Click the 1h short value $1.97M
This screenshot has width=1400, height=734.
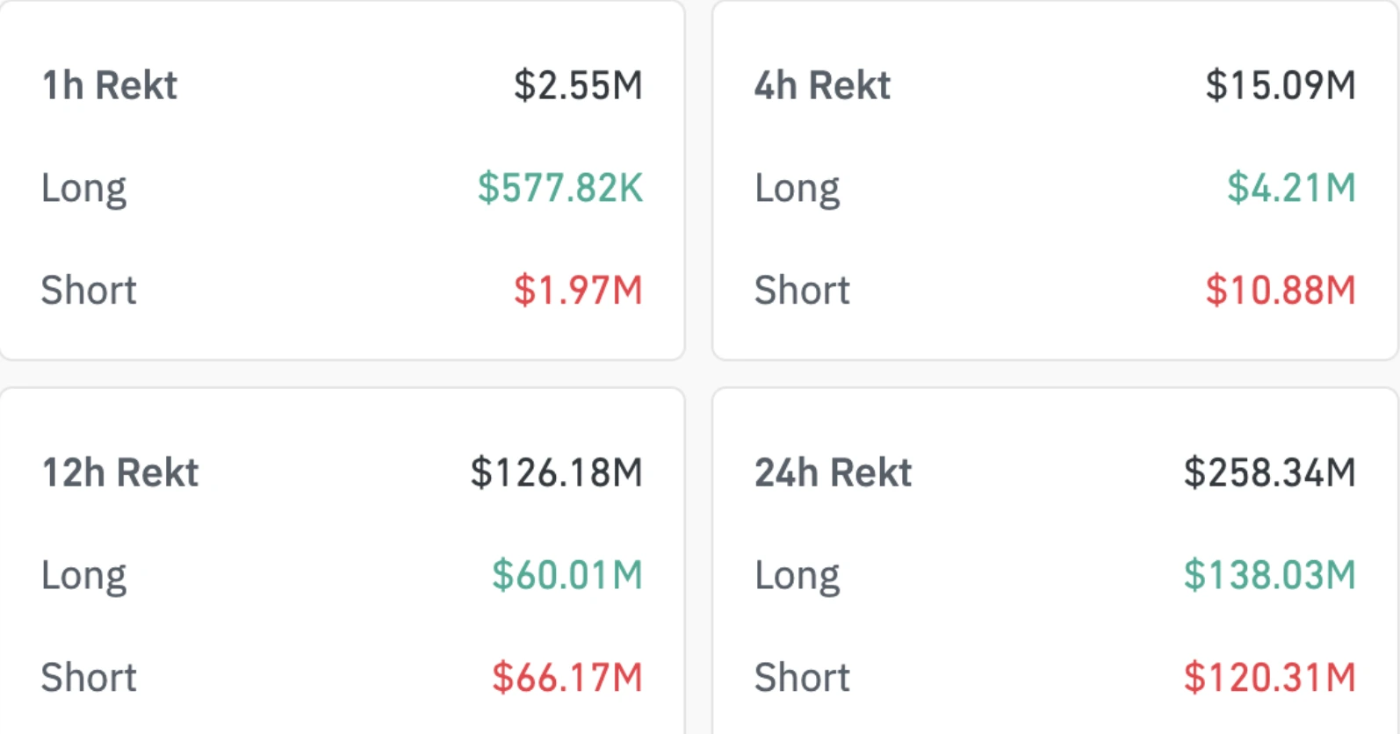[x=578, y=291]
